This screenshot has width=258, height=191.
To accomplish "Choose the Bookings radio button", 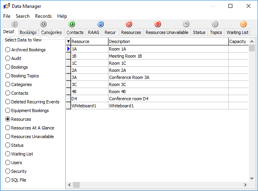I will 7,67.
